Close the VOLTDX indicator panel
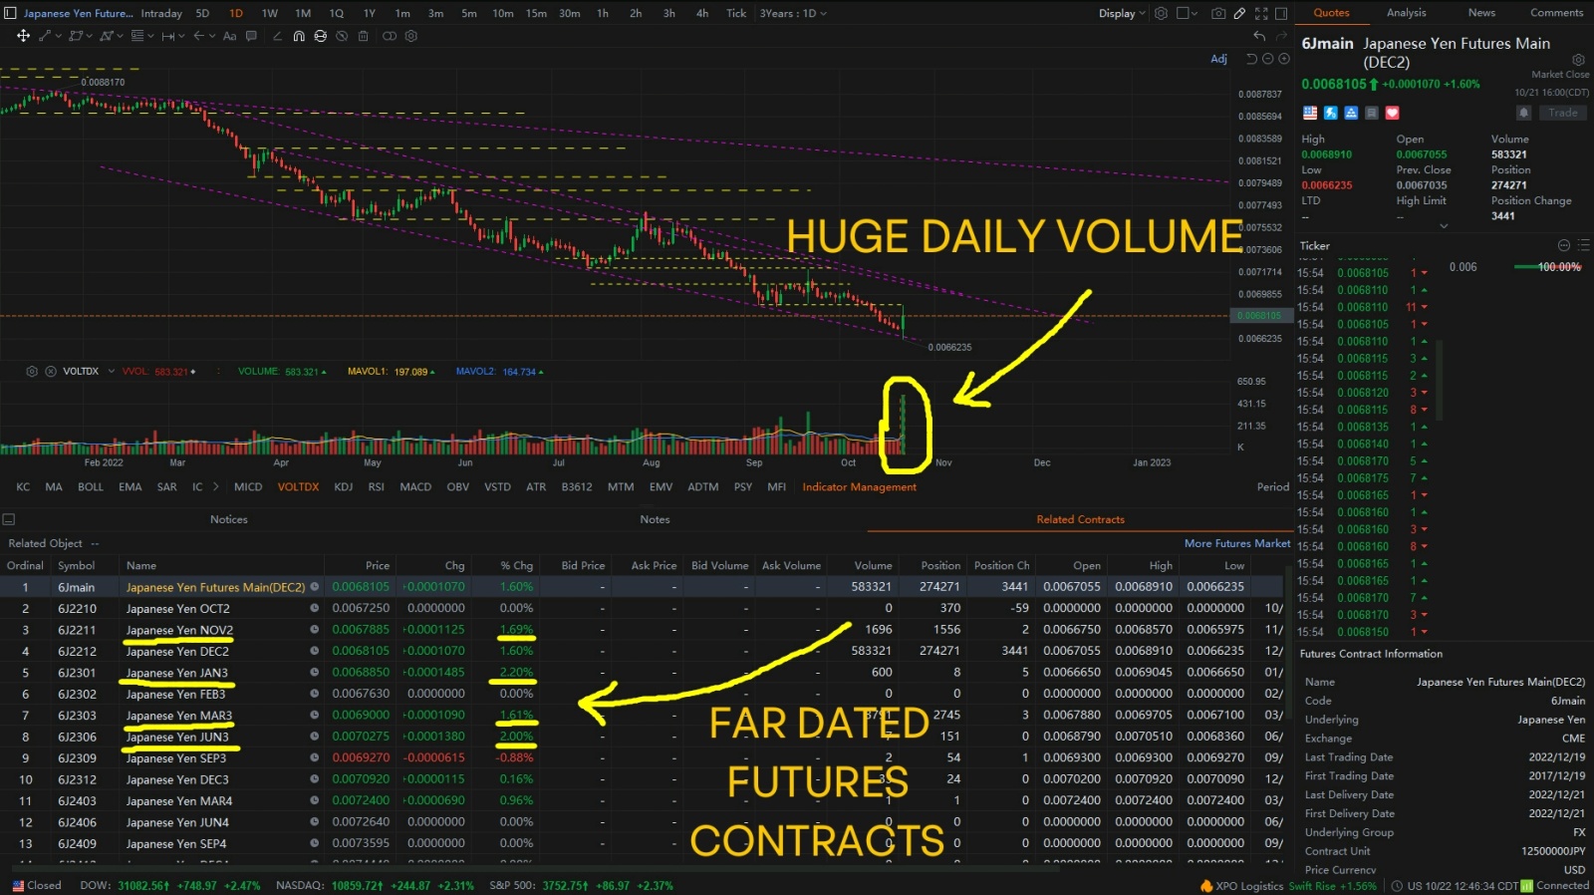Screen dimensions: 1594x895 coord(51,372)
